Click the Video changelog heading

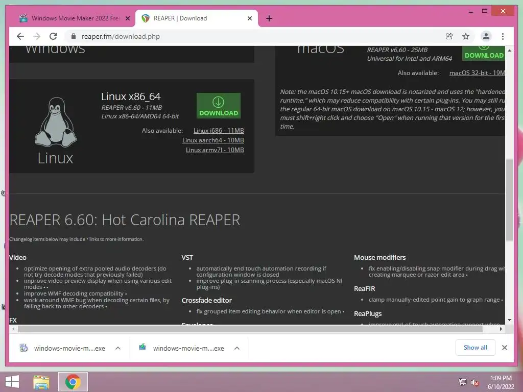(18, 257)
